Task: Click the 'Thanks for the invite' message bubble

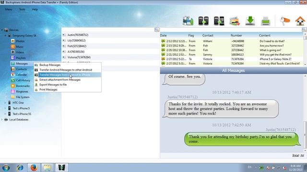Action: point(221,109)
